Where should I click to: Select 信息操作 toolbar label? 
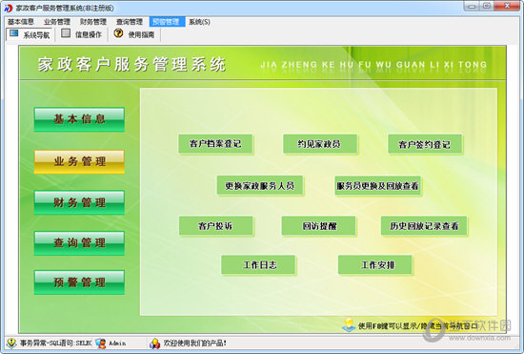(89, 34)
